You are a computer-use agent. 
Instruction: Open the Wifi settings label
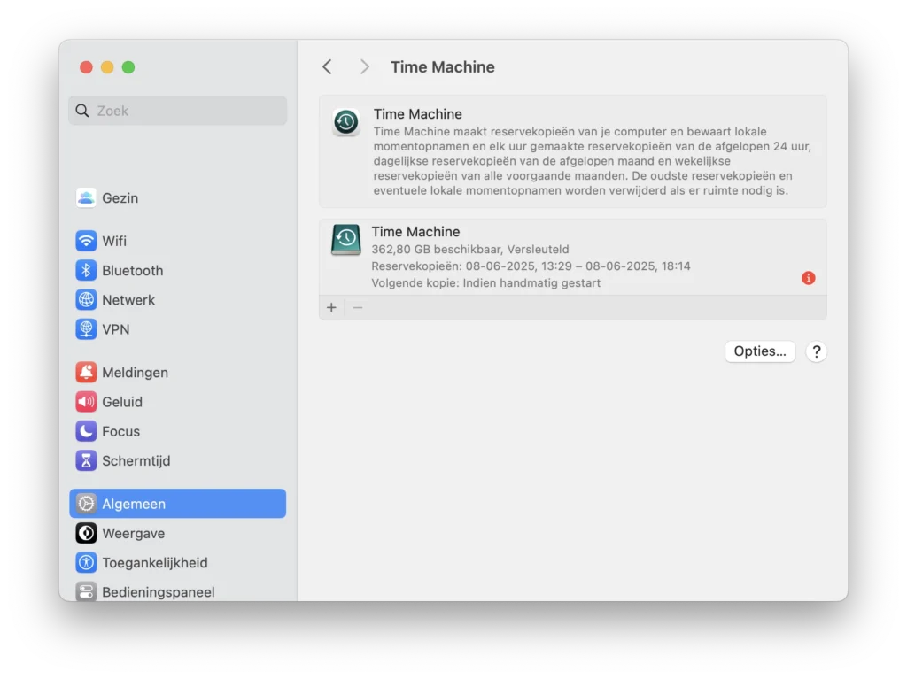(114, 241)
